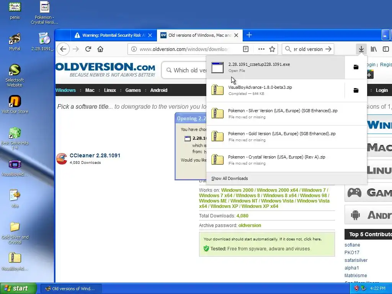Click the search go arrow in search box
This screenshot has width=392, height=294.
coord(328,49)
